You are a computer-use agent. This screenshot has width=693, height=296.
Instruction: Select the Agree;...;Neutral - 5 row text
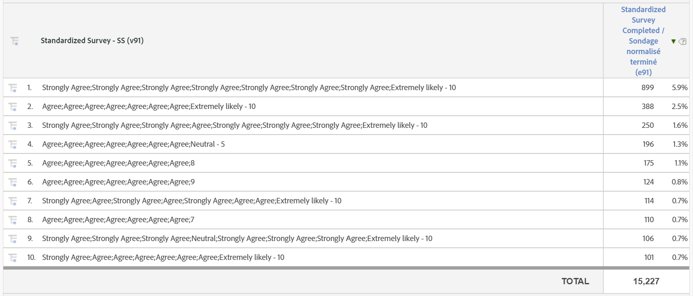coord(133,144)
